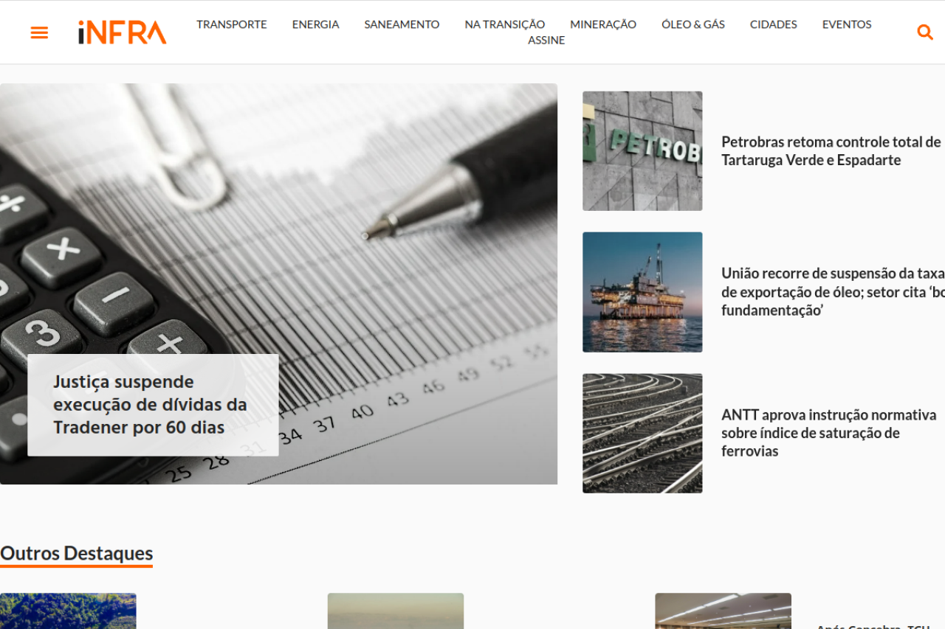Open ANTT railway saturation index article
Viewport: 945px width, 629px height.
click(828, 433)
